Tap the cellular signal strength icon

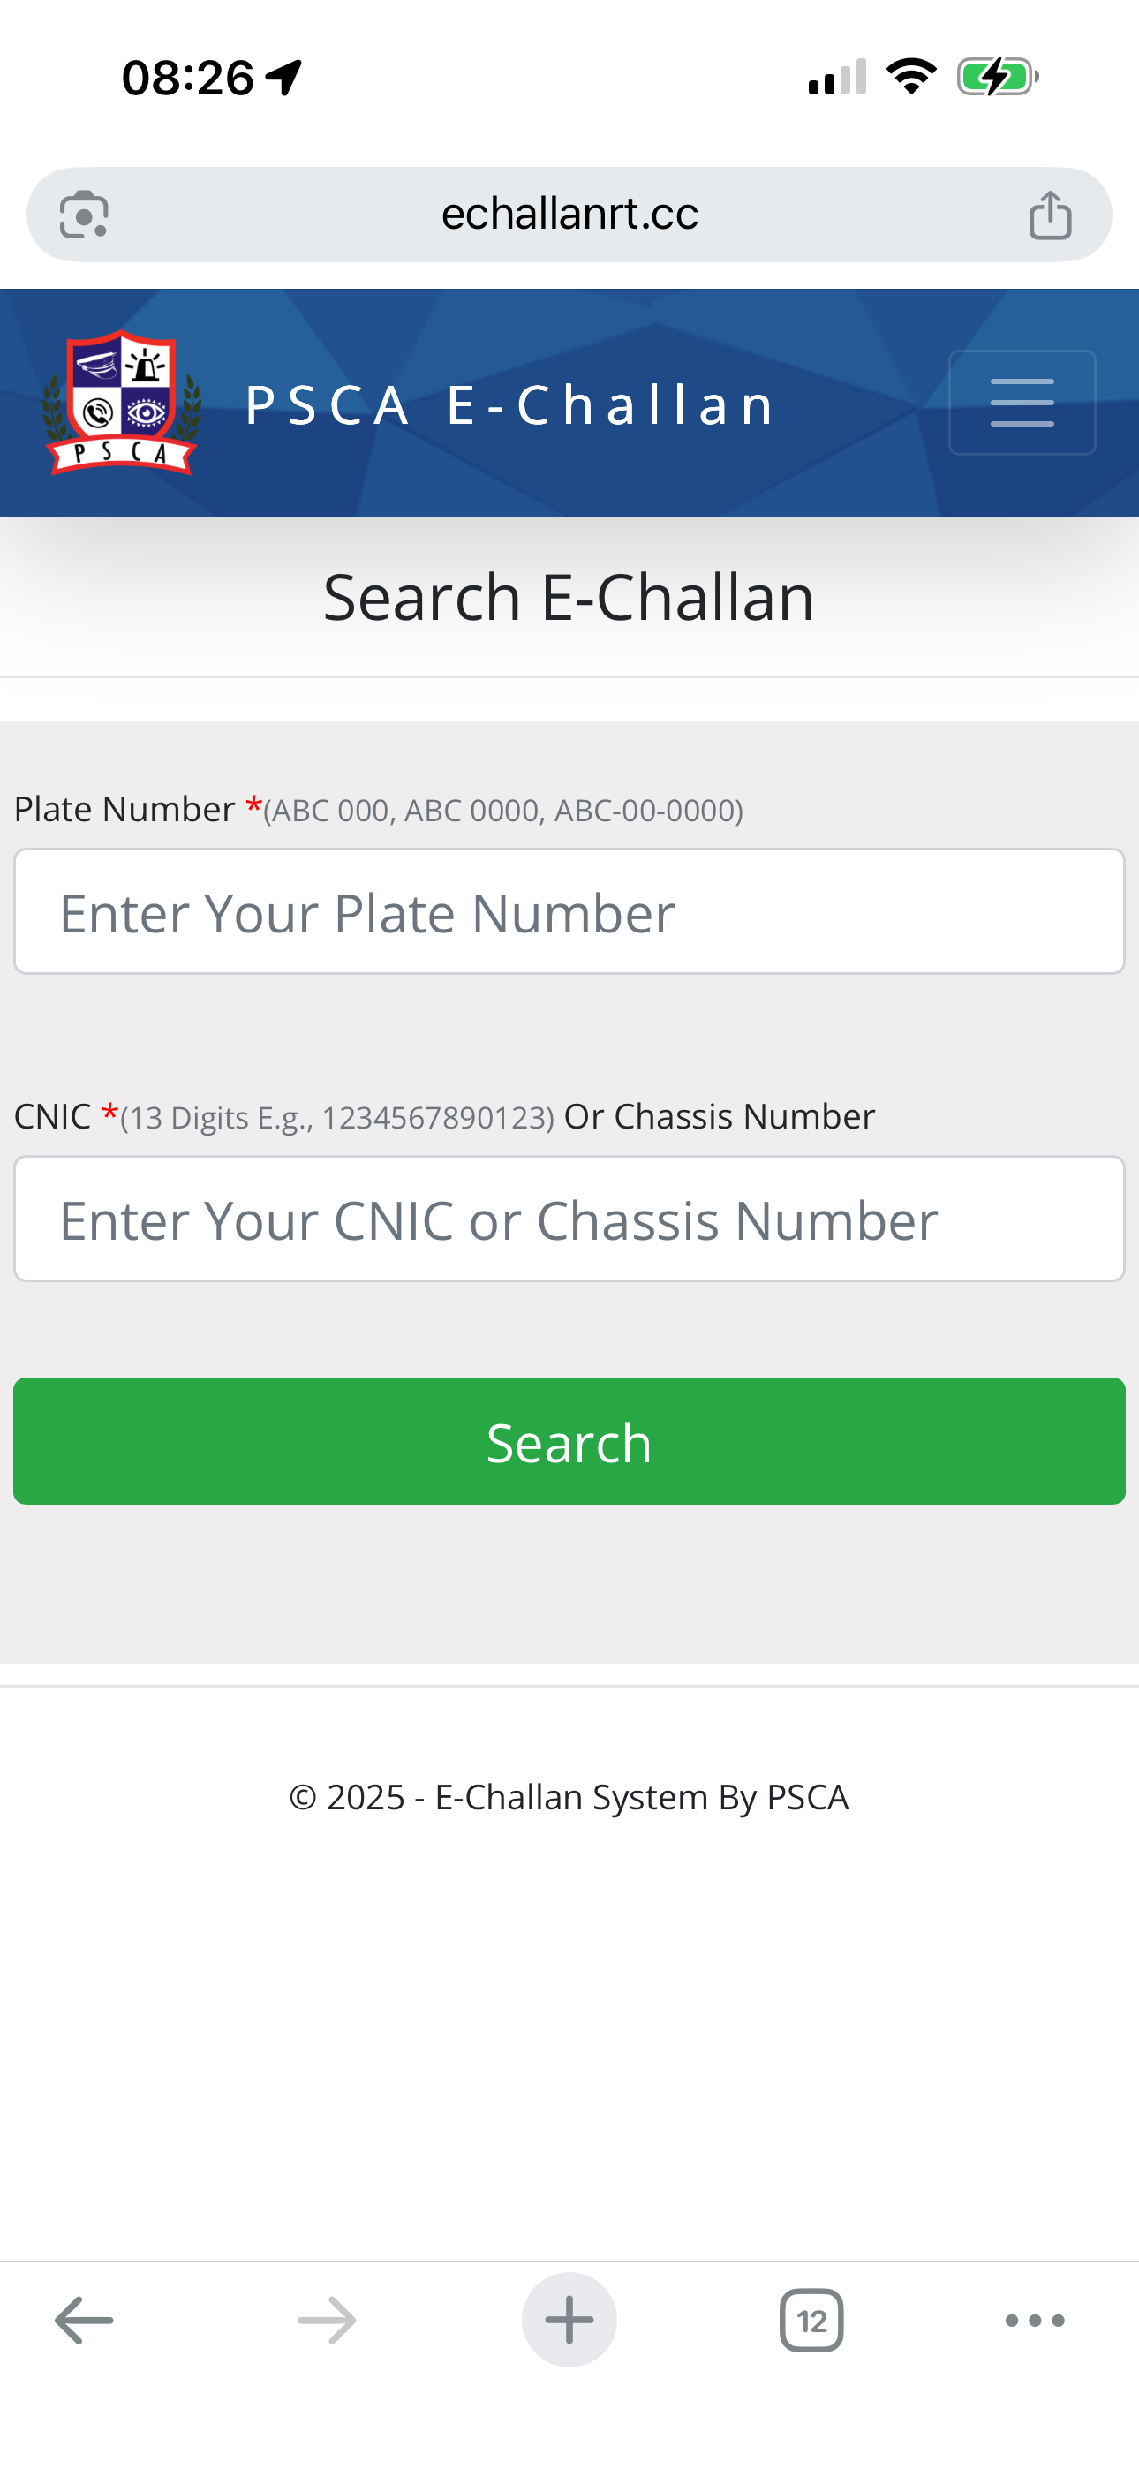[837, 77]
